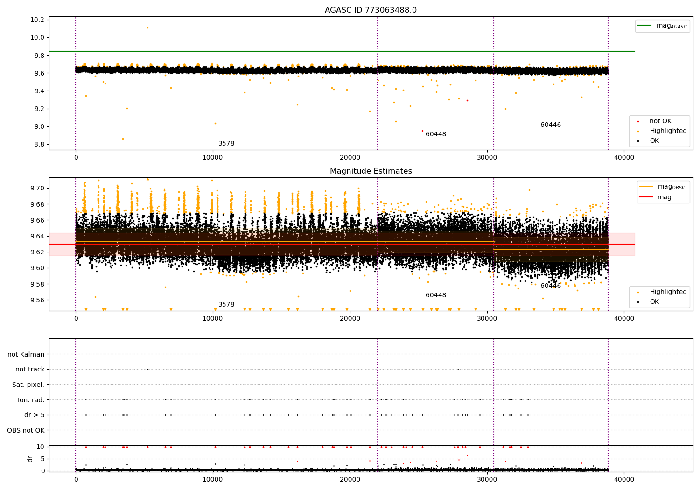The width and height of the screenshot is (700, 490).
Task: Click the orange outlier point above 10.0 in top plot
Action: click(147, 28)
